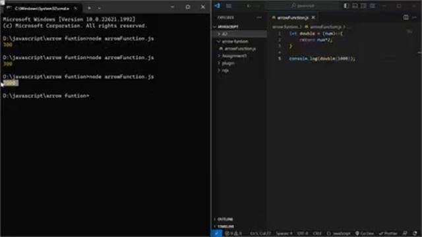Open the remote window status bar button
422x237 pixels.
coord(217,234)
